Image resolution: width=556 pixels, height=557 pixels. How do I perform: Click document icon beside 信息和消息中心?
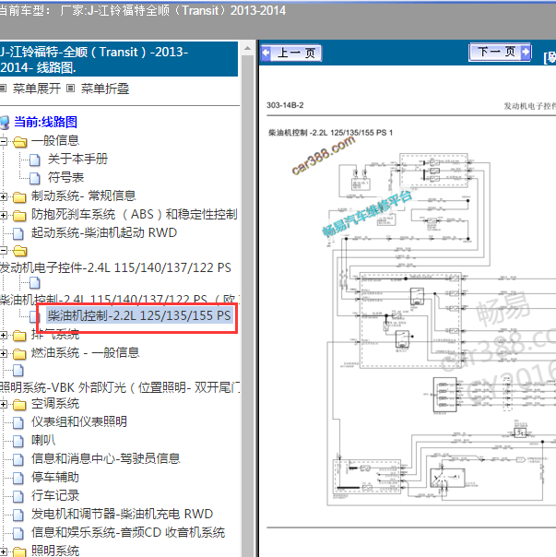click(x=18, y=459)
